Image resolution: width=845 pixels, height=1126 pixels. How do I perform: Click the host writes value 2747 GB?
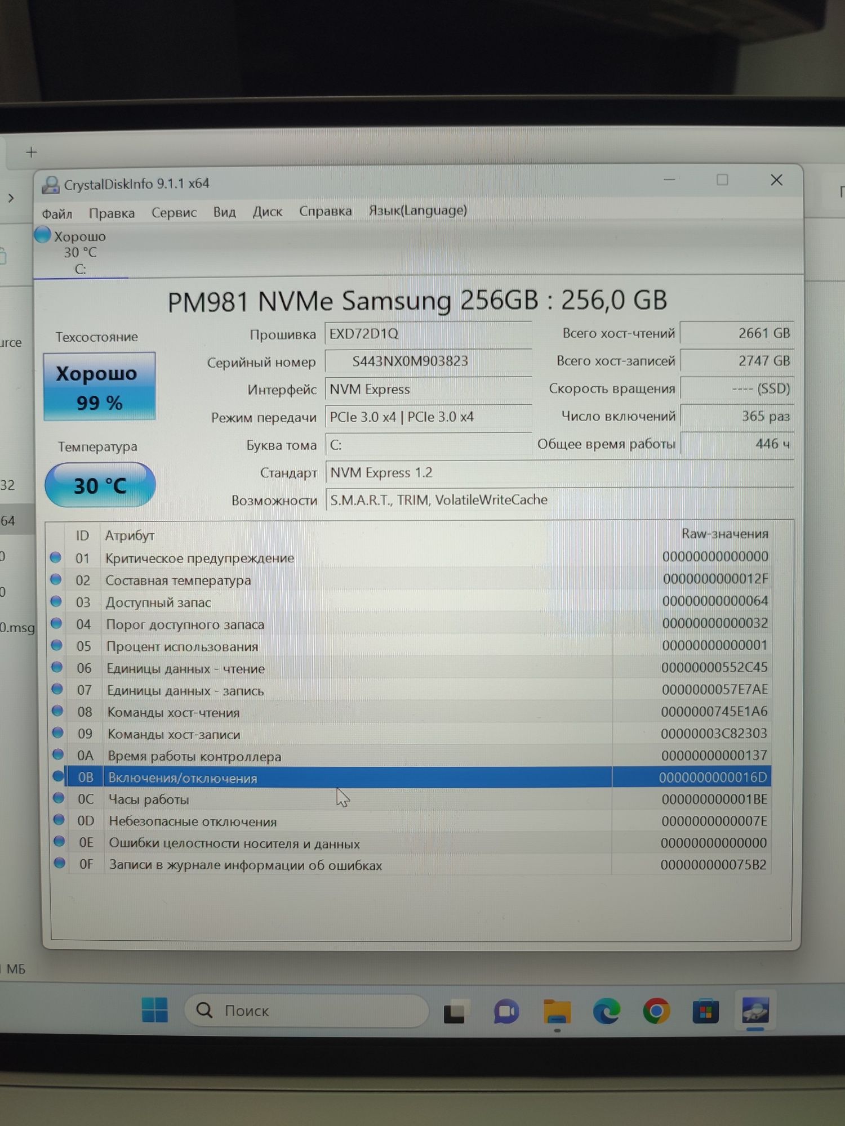(x=737, y=361)
